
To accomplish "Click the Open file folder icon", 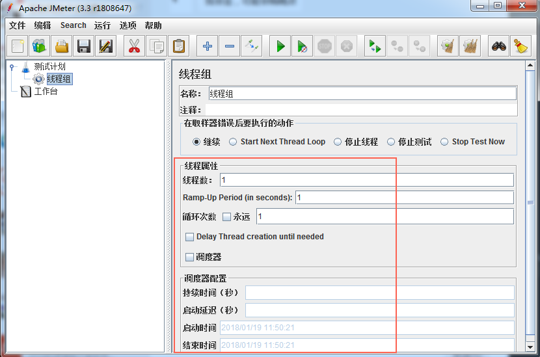I will pos(62,46).
